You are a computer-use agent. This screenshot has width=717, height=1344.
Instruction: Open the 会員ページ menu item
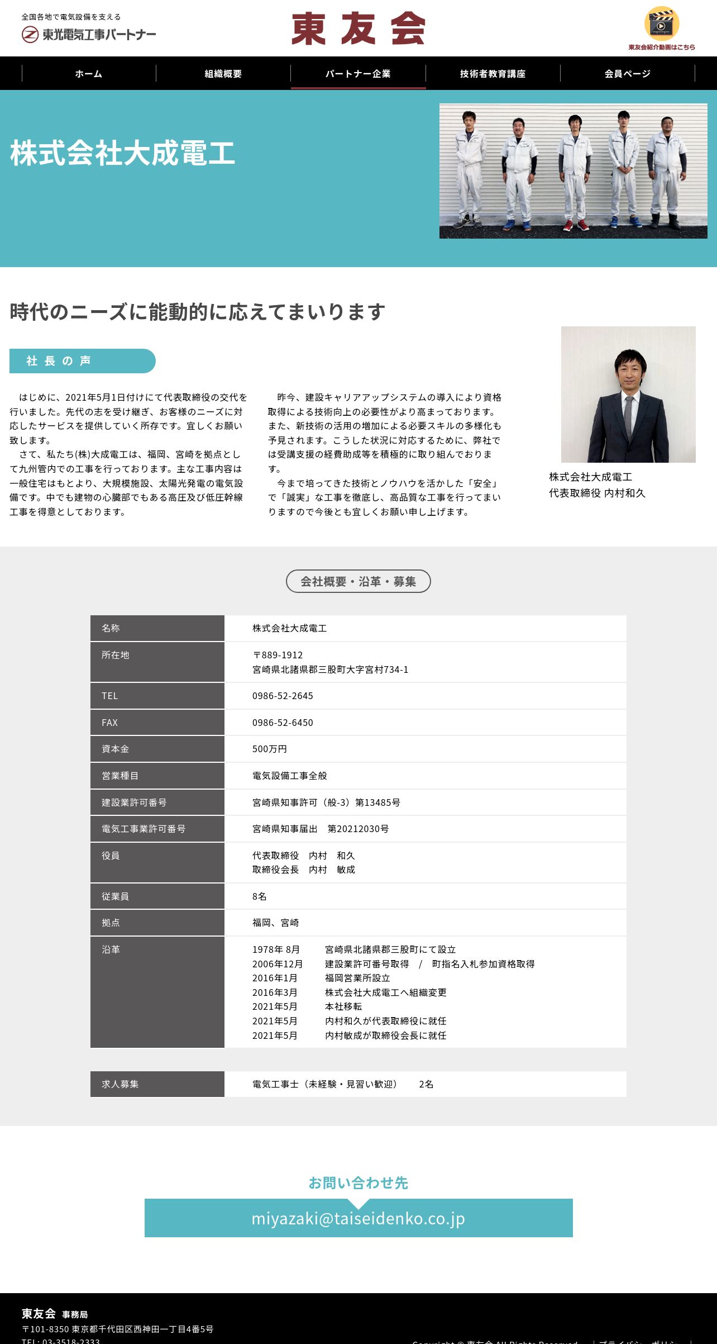tap(628, 73)
